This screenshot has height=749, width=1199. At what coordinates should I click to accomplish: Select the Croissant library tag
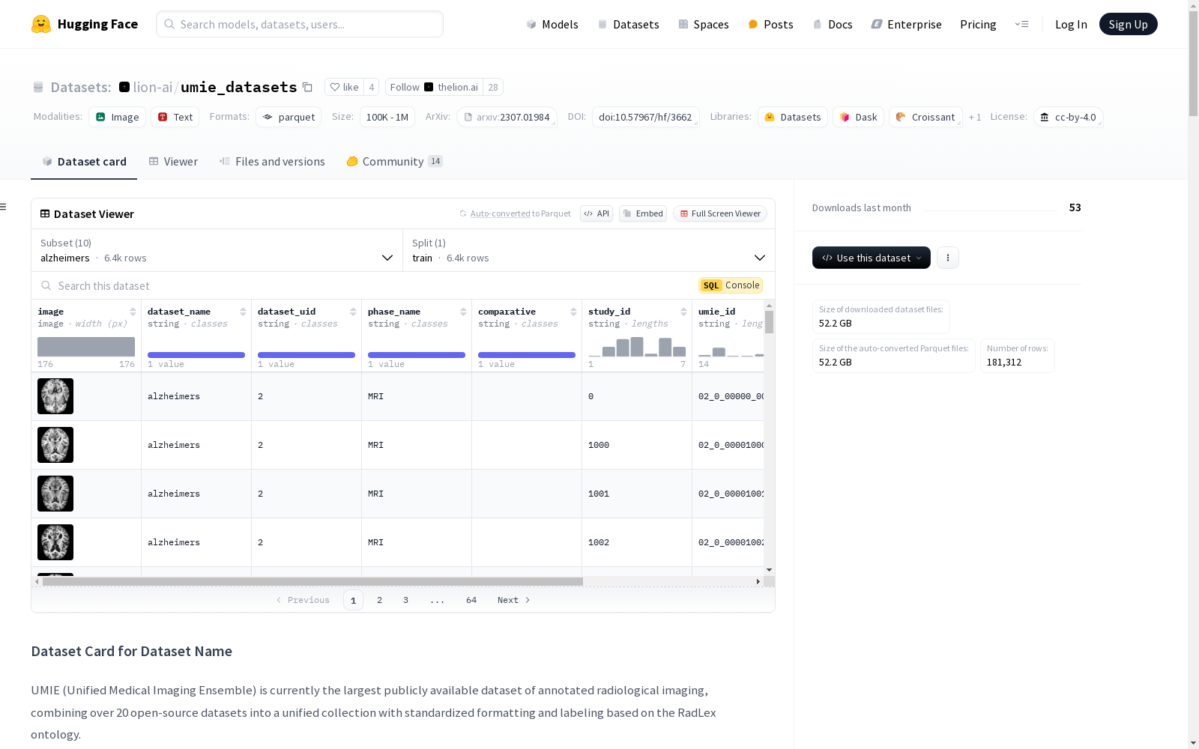(x=925, y=117)
